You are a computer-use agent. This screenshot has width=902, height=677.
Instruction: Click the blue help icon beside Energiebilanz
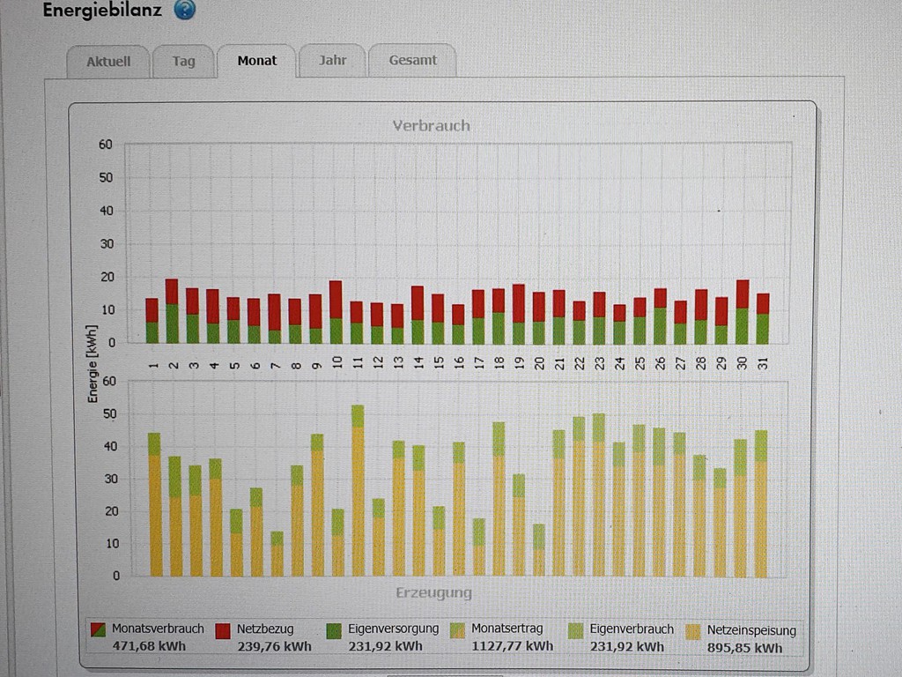(x=184, y=10)
